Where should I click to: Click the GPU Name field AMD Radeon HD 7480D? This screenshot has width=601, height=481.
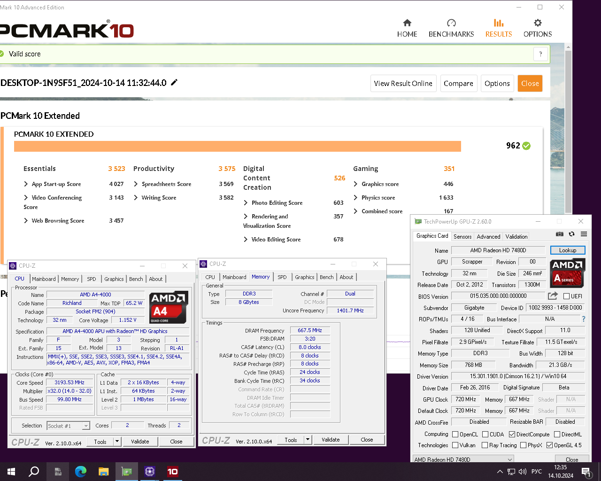tap(498, 250)
